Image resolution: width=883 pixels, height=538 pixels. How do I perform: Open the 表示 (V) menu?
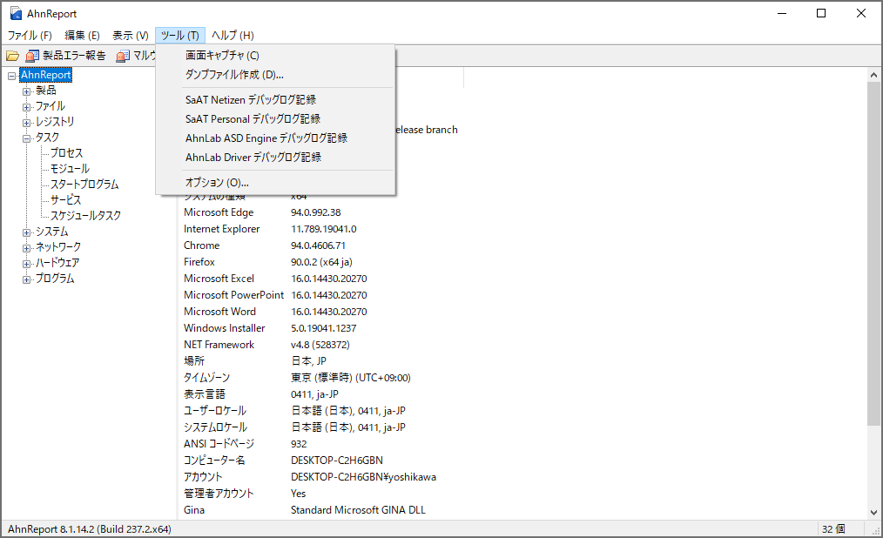[x=131, y=36]
